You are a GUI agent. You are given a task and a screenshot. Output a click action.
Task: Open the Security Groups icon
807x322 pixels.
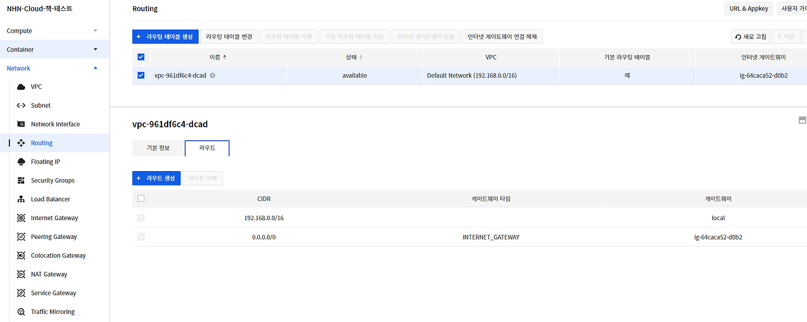pos(21,180)
